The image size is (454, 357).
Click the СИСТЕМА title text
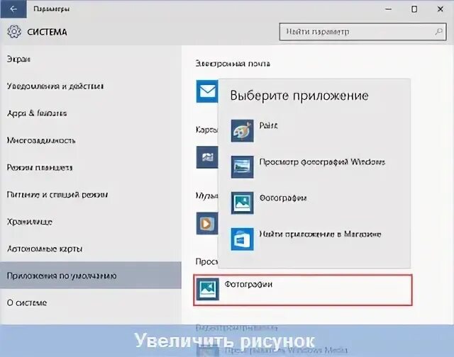click(47, 32)
